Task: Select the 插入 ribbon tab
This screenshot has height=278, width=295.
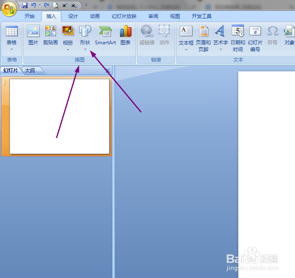Action: pos(51,16)
